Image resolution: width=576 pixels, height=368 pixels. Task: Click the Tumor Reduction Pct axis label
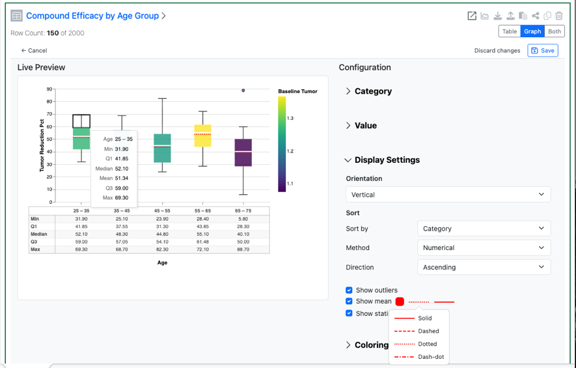[42, 145]
